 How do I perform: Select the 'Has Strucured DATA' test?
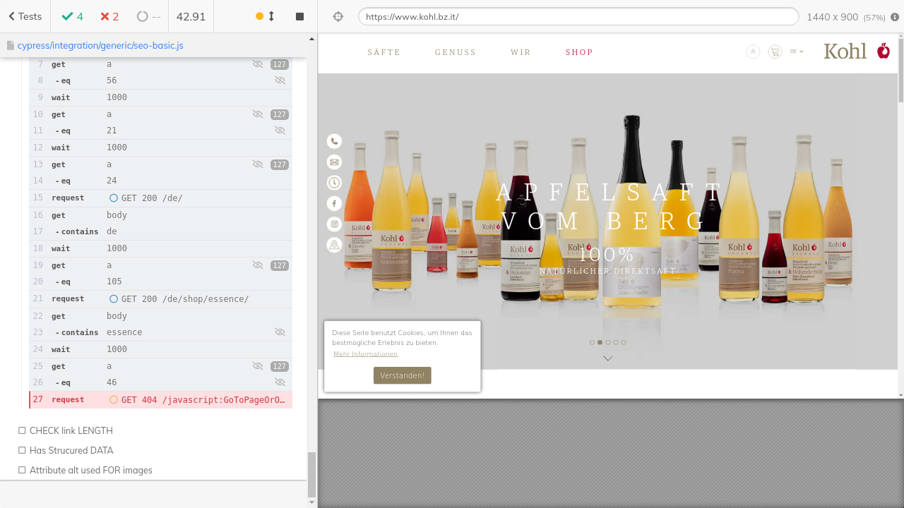[x=71, y=450]
